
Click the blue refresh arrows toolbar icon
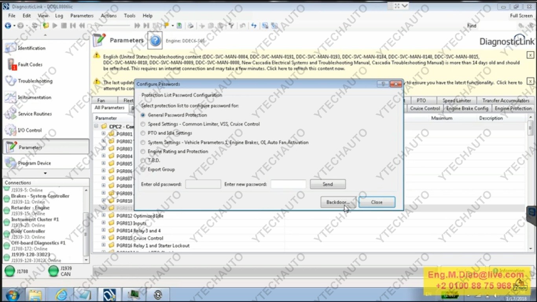pyautogui.click(x=254, y=26)
